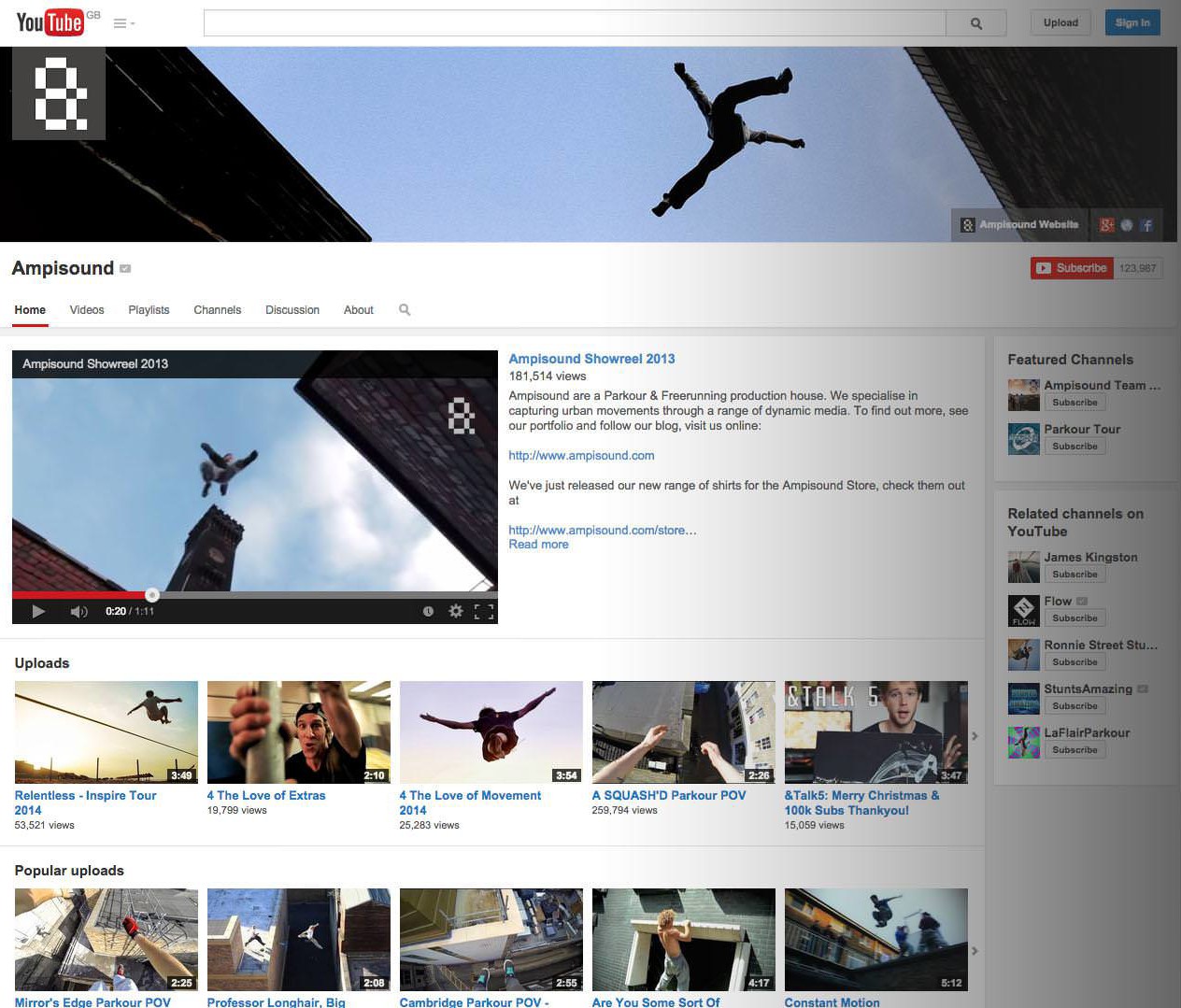Open the Home tab
This screenshot has width=1181, height=1008.
(x=30, y=310)
